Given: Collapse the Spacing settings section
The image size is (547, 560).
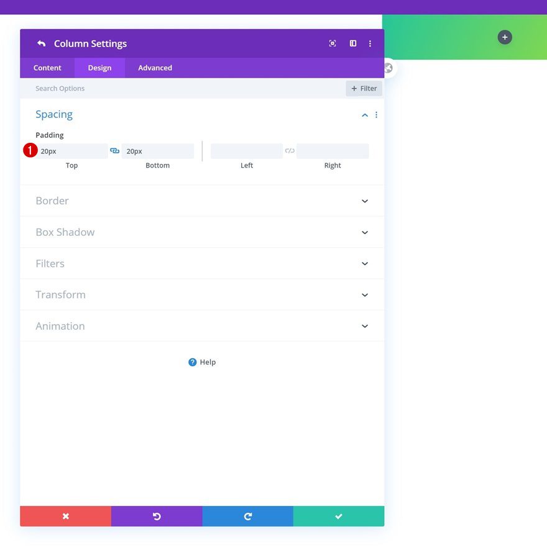Looking at the screenshot, I should pyautogui.click(x=365, y=114).
